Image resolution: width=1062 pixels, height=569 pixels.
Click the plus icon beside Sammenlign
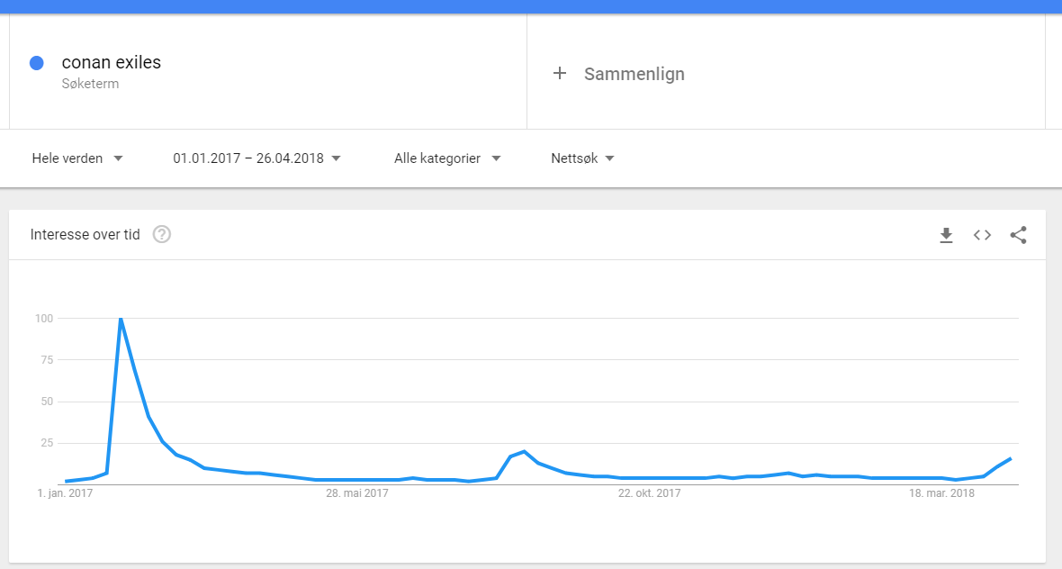[x=560, y=73]
